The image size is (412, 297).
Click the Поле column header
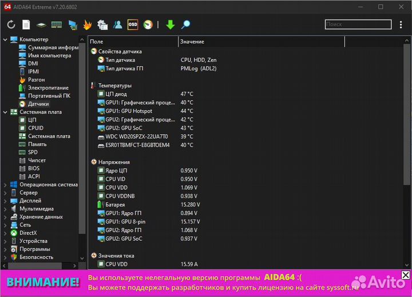point(133,42)
